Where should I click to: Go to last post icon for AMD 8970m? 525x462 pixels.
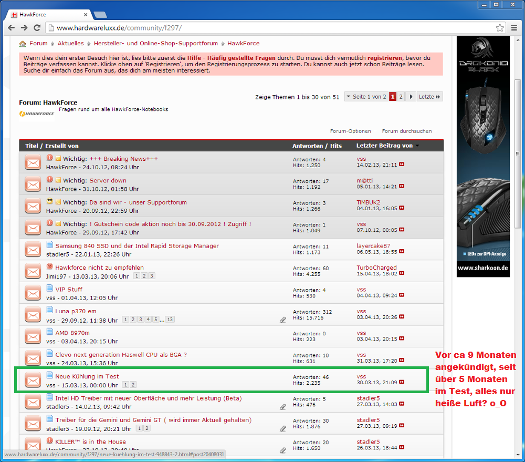[402, 338]
